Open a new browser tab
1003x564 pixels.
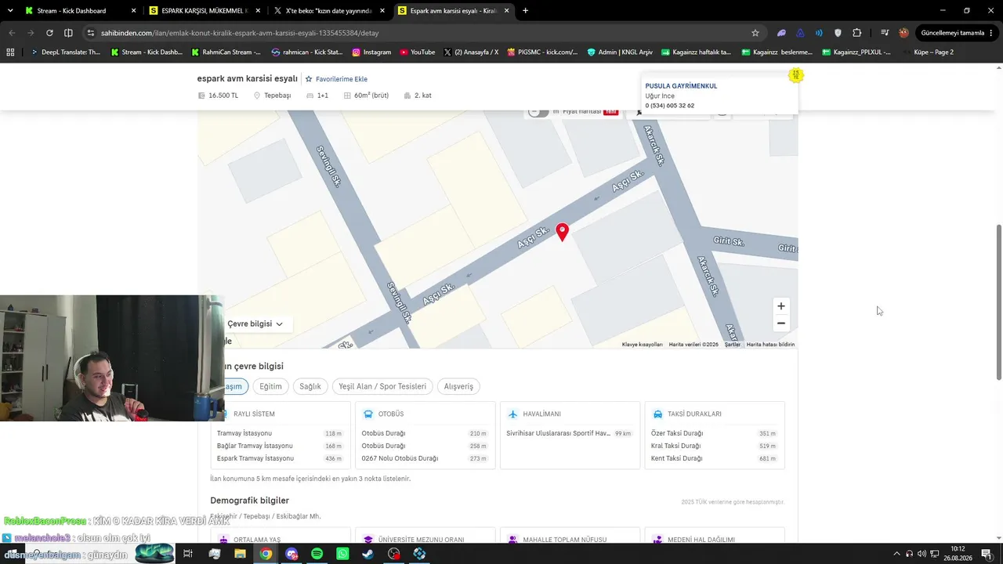[x=525, y=11]
